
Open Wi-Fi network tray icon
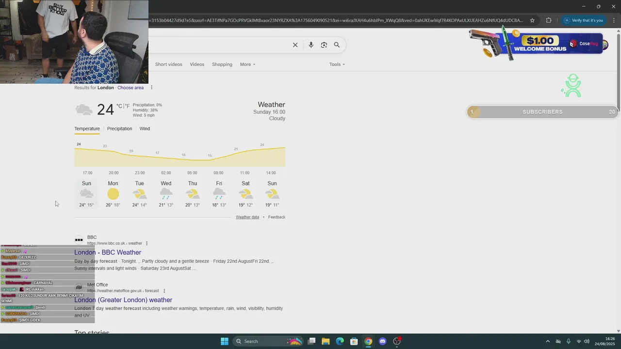pos(578,341)
